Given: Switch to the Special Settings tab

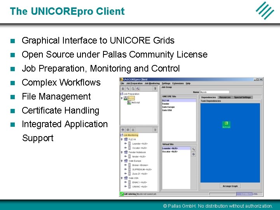Looking at the screenshot, I should (x=242, y=97).
